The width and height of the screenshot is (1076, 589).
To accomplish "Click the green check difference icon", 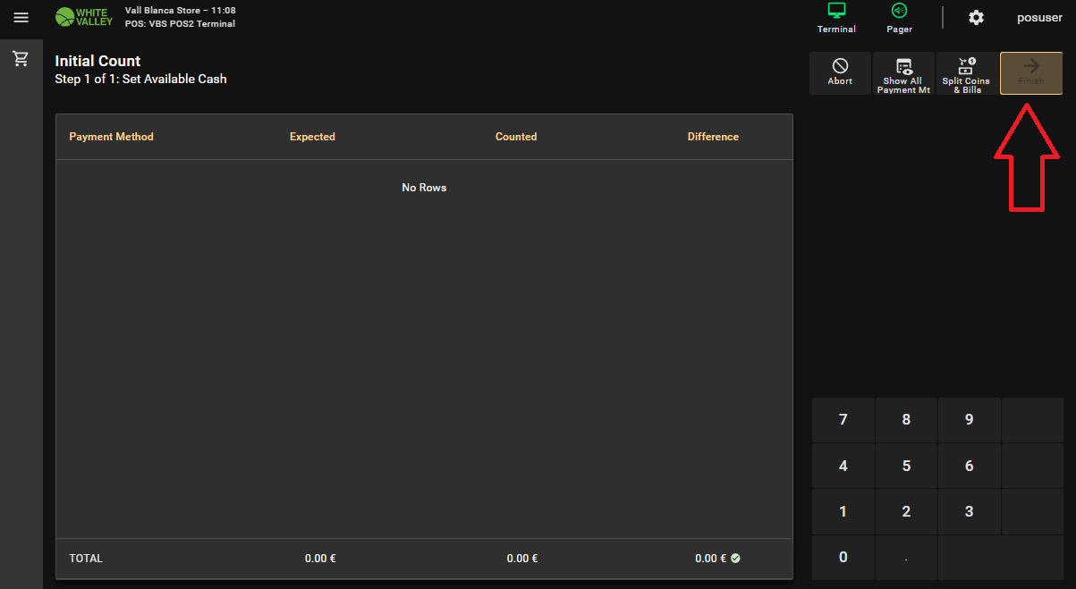I will pyautogui.click(x=735, y=558).
